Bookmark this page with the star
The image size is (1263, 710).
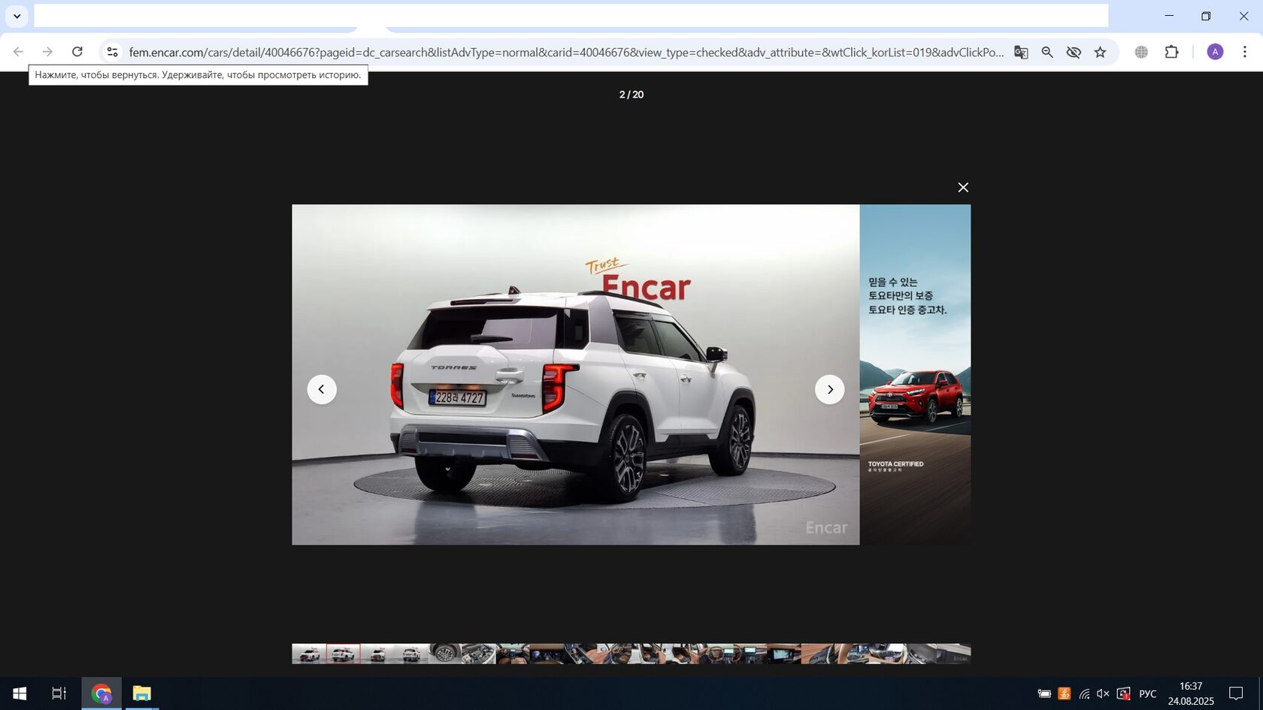[1101, 52]
